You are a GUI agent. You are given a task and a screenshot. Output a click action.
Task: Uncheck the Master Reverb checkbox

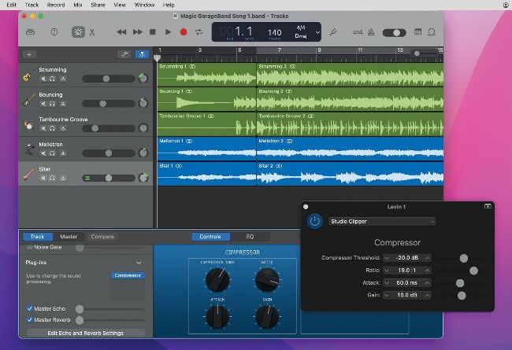pyautogui.click(x=30, y=319)
